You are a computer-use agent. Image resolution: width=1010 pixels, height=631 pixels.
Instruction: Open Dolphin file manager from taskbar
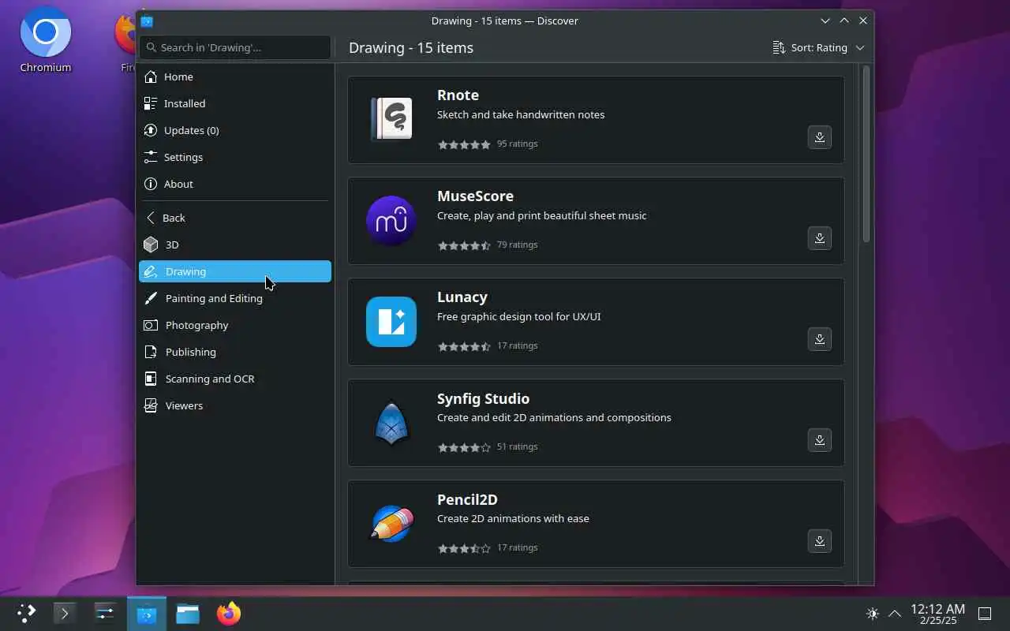188,614
